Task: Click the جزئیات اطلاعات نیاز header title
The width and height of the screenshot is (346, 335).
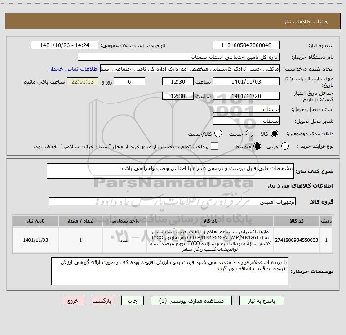Action: point(306,22)
